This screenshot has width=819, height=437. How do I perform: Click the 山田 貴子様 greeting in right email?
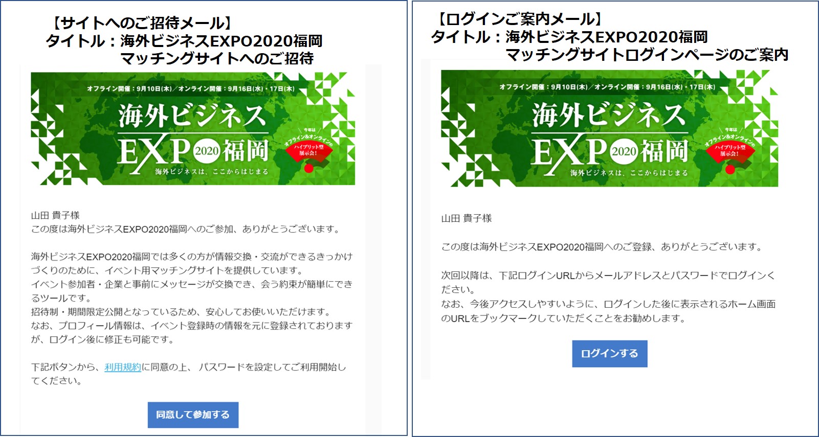pyautogui.click(x=467, y=218)
